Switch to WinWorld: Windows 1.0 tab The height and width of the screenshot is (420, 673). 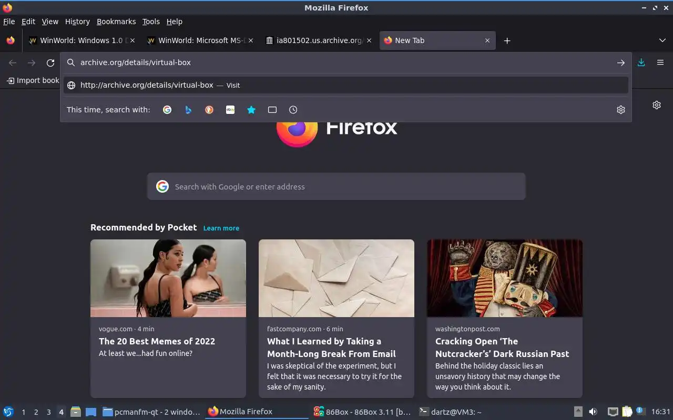pyautogui.click(x=83, y=40)
